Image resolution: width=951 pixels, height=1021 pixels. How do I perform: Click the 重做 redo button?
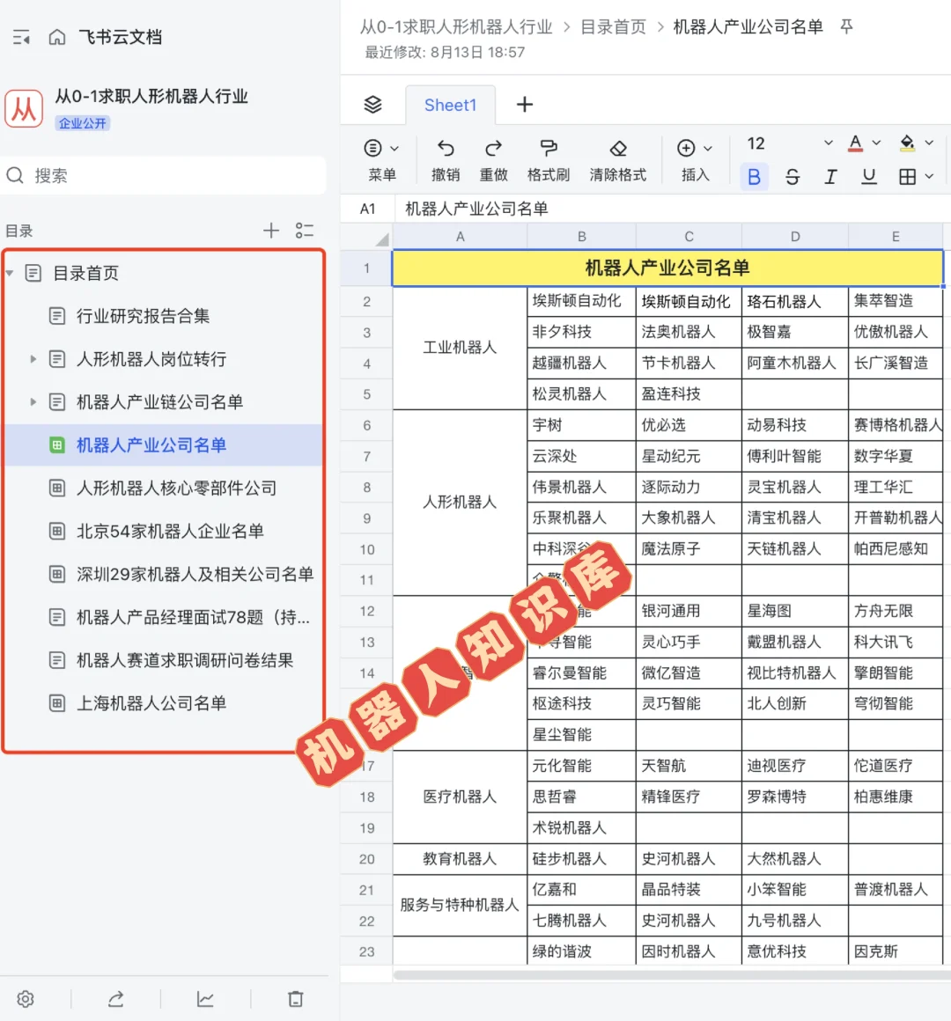click(493, 159)
